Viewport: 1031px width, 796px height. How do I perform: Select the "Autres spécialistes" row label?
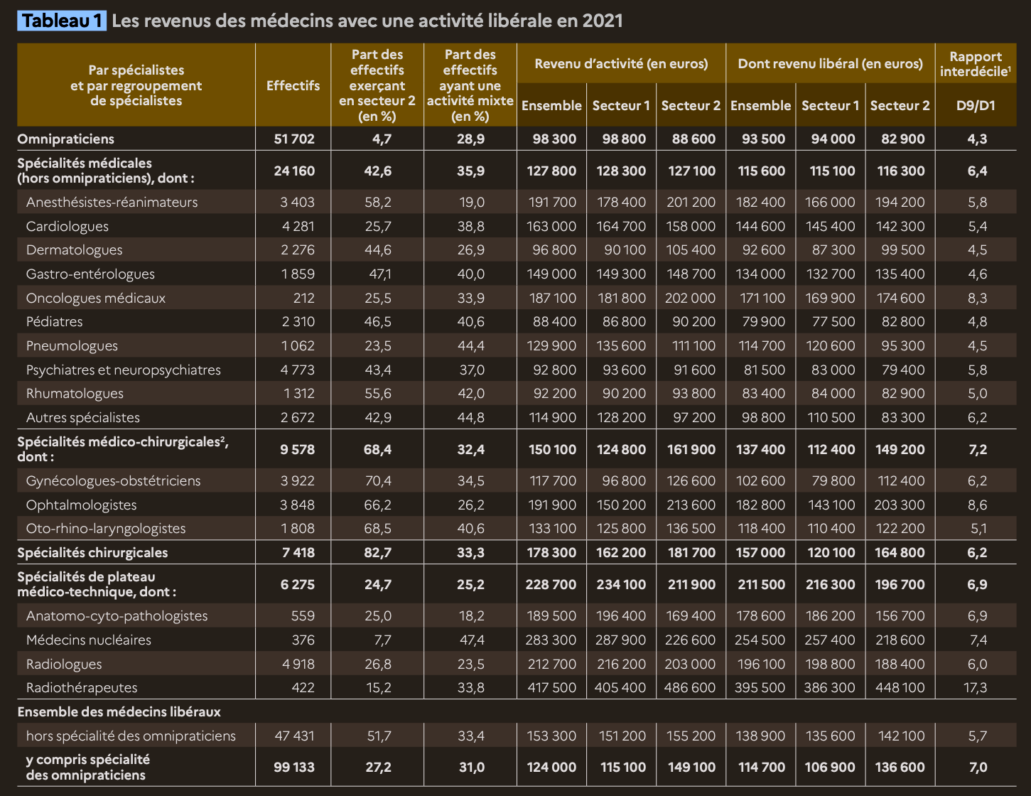pos(82,417)
